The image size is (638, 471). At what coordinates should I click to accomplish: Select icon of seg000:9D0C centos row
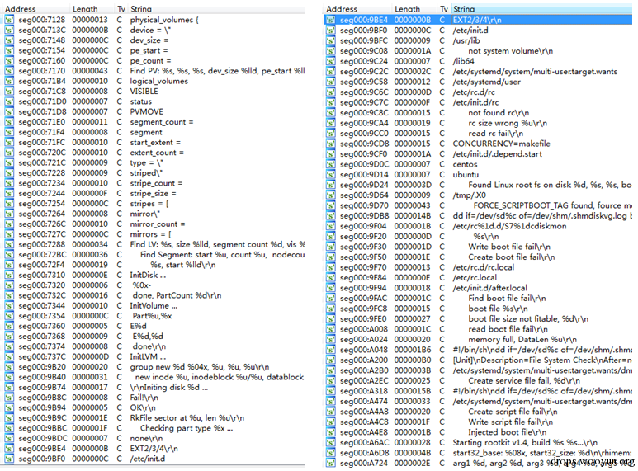pos(331,164)
